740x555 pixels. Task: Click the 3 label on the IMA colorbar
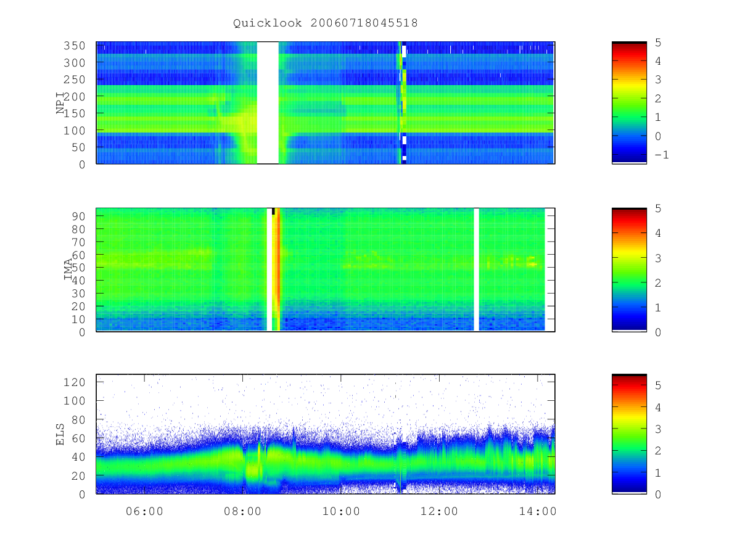tap(658, 258)
